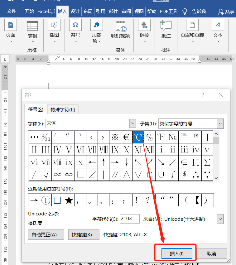Click the Tell Me lightbulb icon

tap(185, 12)
